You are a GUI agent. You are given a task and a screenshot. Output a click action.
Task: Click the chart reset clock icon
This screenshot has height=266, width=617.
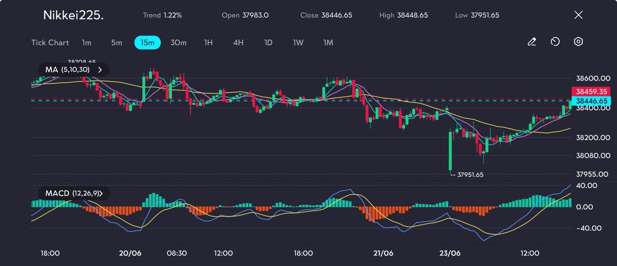(x=555, y=42)
